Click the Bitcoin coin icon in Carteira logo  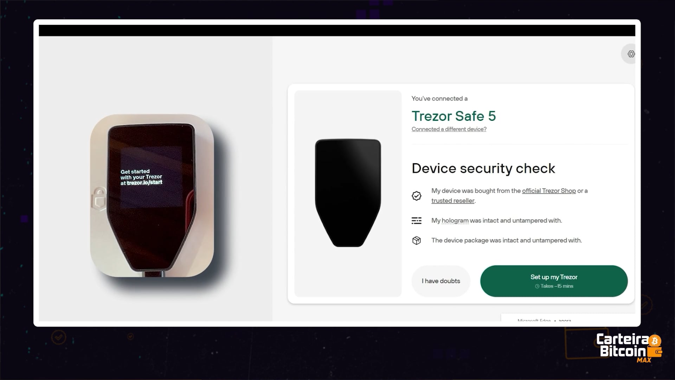pos(655,341)
